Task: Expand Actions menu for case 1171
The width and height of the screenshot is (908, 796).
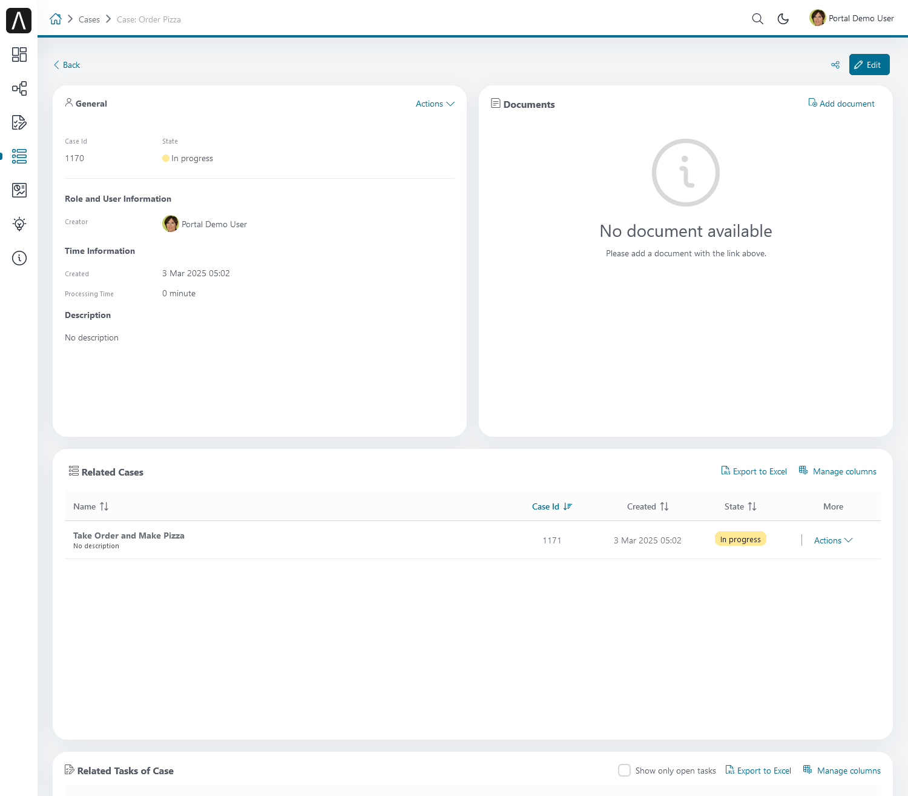Action: 833,540
